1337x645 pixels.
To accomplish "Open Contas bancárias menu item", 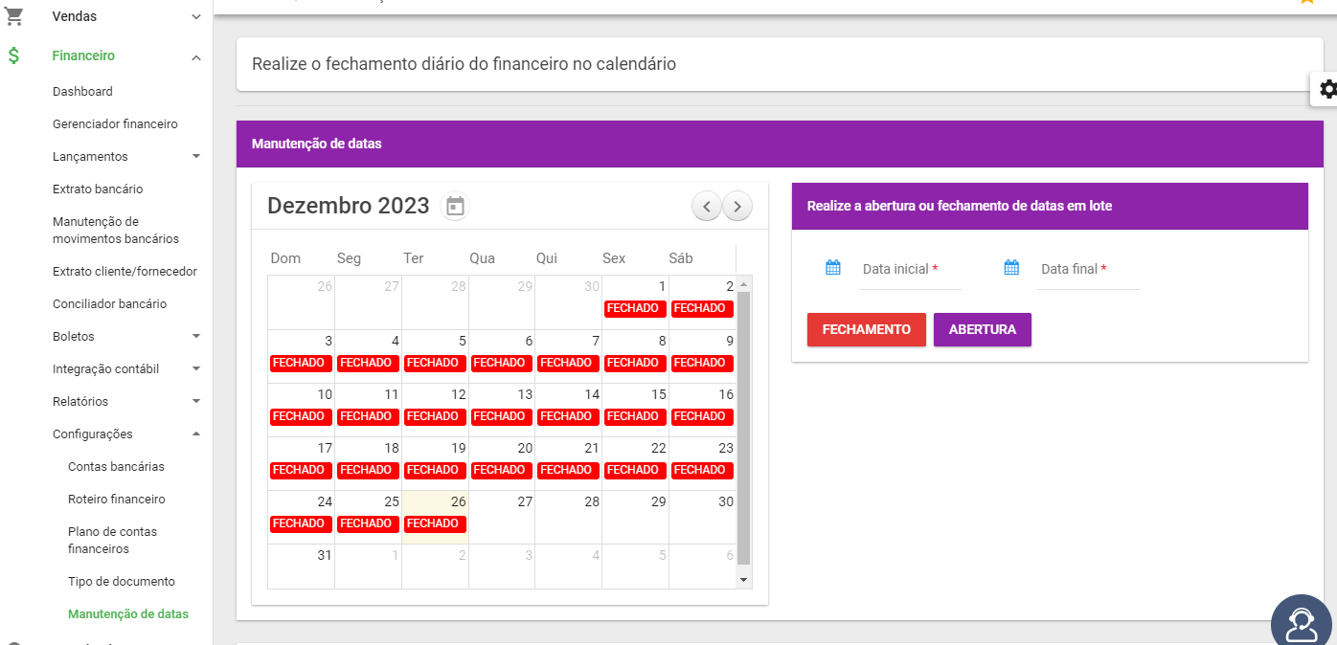I will click(116, 466).
